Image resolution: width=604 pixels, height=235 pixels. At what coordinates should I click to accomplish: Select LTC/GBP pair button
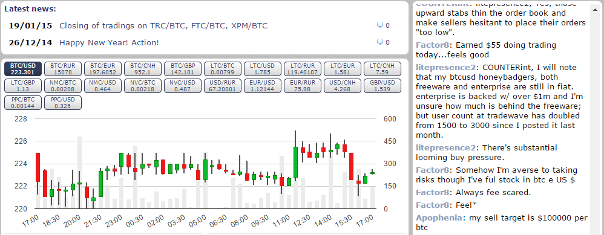(23, 86)
